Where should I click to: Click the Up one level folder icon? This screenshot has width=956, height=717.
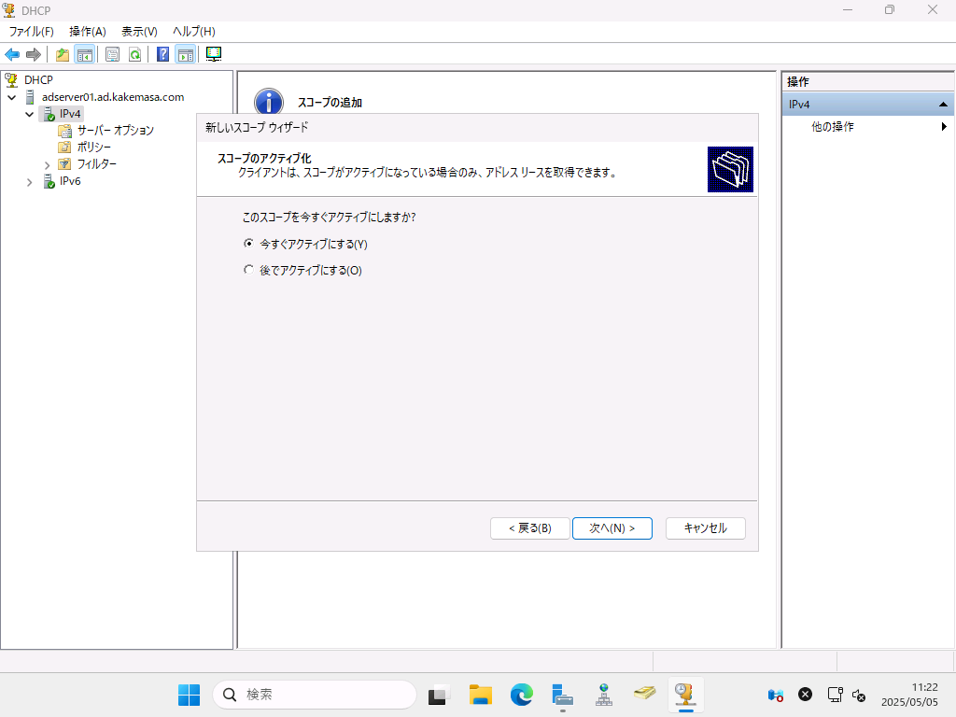point(63,54)
